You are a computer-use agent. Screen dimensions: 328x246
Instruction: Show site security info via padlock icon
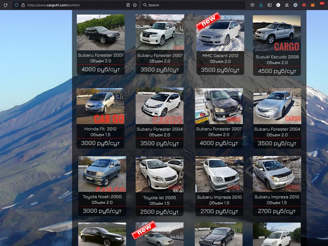pos(23,5)
